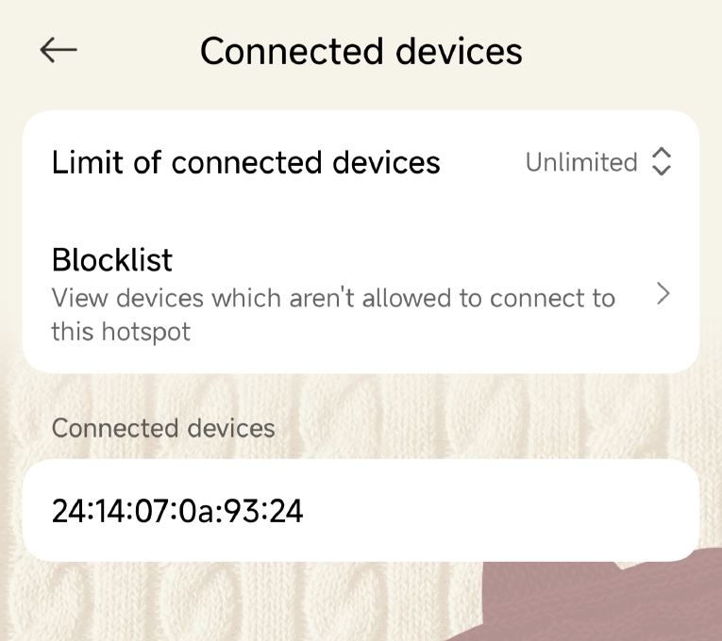This screenshot has width=722, height=641.
Task: Tap the Unlimited value text
Action: [x=581, y=162]
